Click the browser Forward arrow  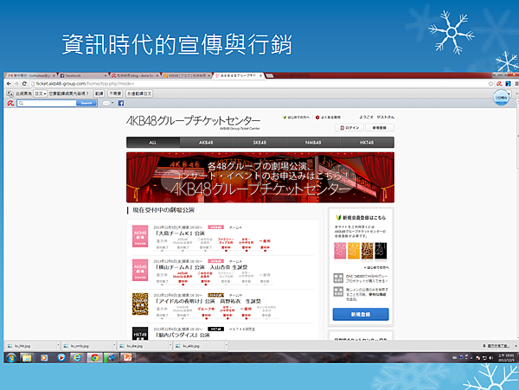click(x=16, y=84)
